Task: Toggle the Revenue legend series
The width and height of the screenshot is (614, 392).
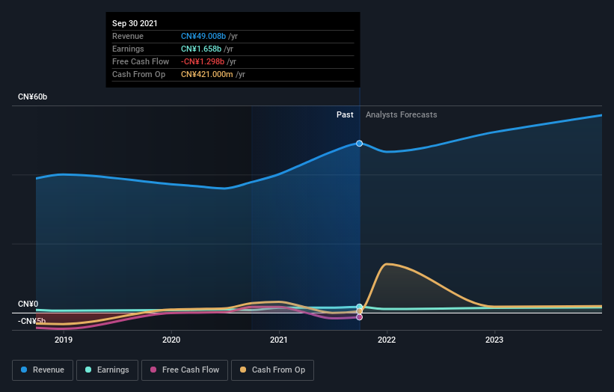Action: tap(43, 370)
